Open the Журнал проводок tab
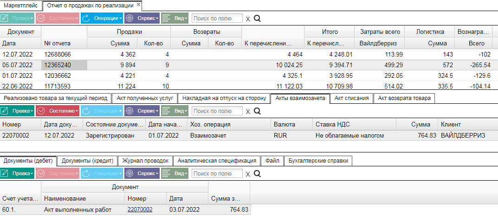The image size is (498, 221). [145, 161]
